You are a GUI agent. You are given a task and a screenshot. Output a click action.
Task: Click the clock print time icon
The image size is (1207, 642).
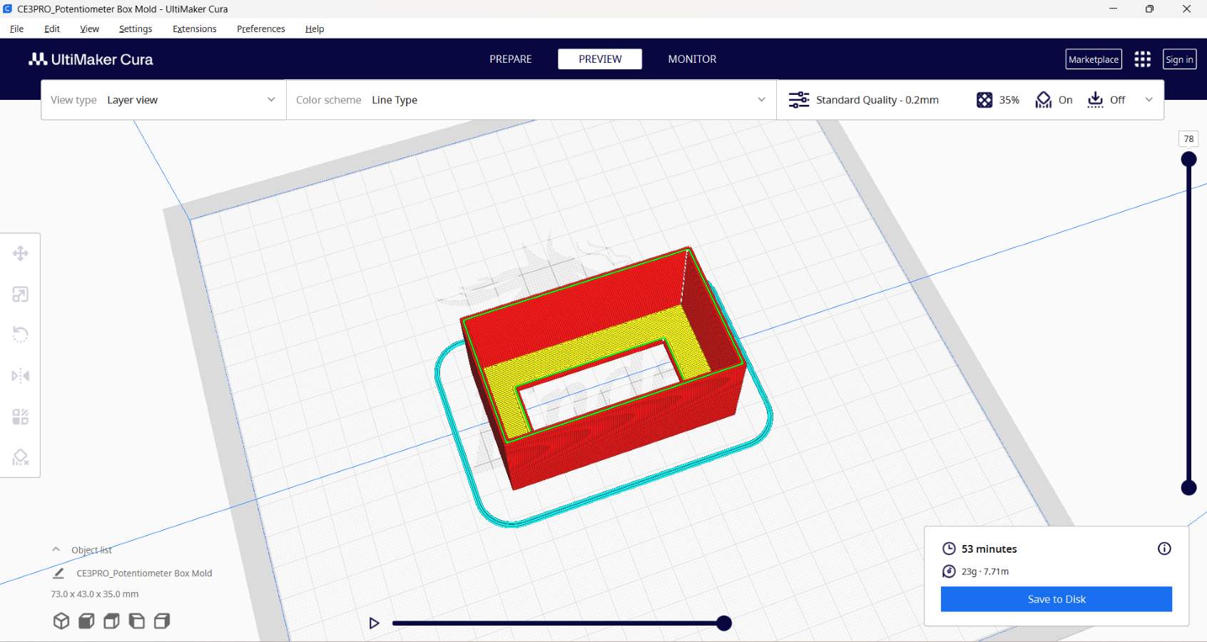[x=949, y=549]
